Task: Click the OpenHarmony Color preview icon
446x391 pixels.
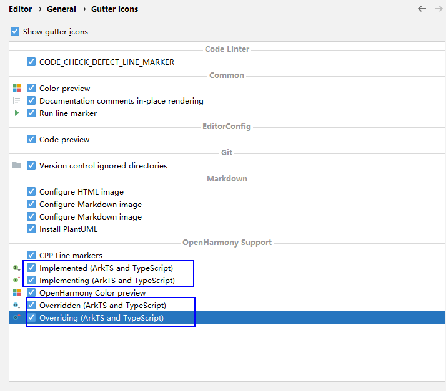Action: (17, 292)
